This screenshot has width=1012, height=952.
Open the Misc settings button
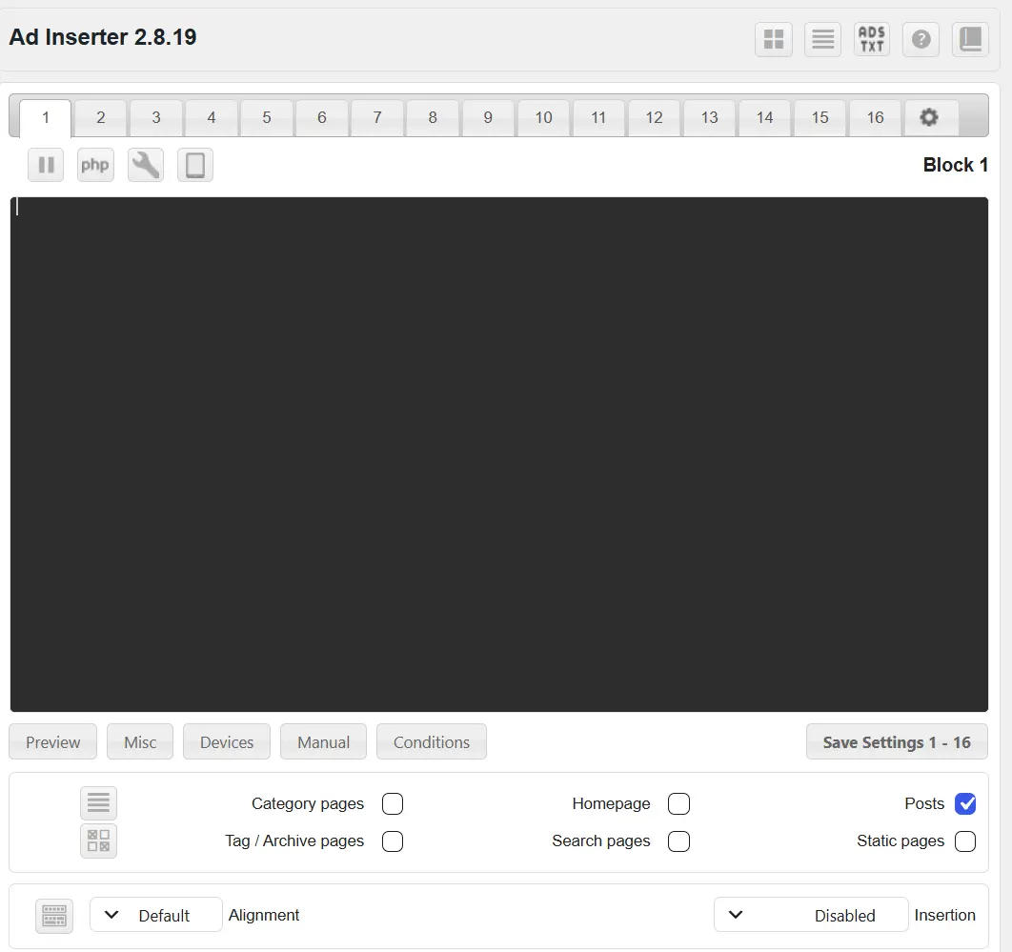pyautogui.click(x=140, y=742)
